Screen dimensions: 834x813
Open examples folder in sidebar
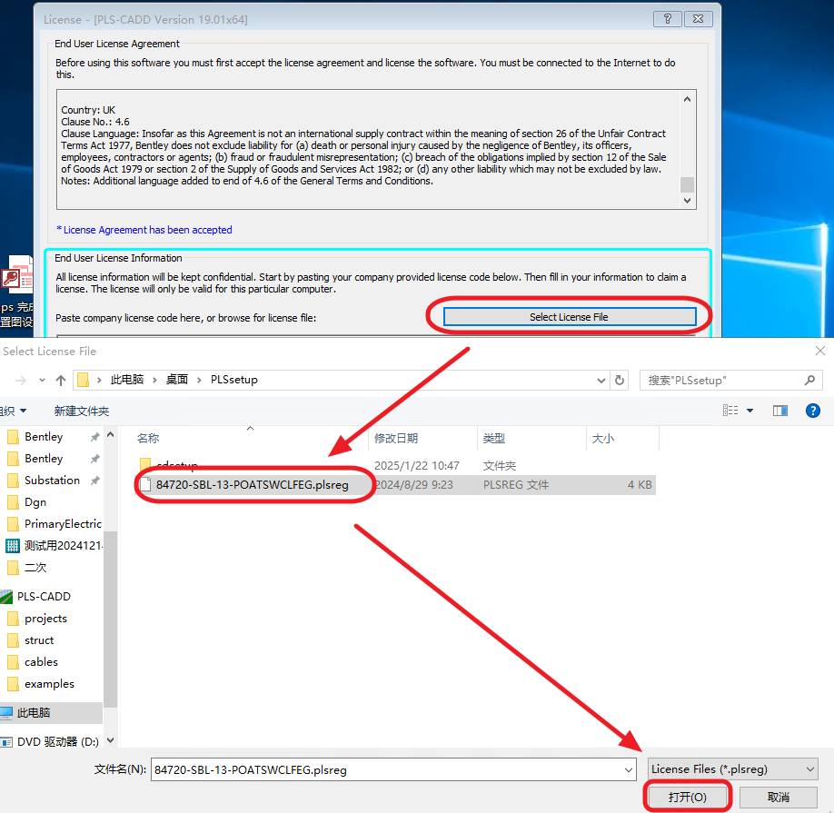point(49,684)
